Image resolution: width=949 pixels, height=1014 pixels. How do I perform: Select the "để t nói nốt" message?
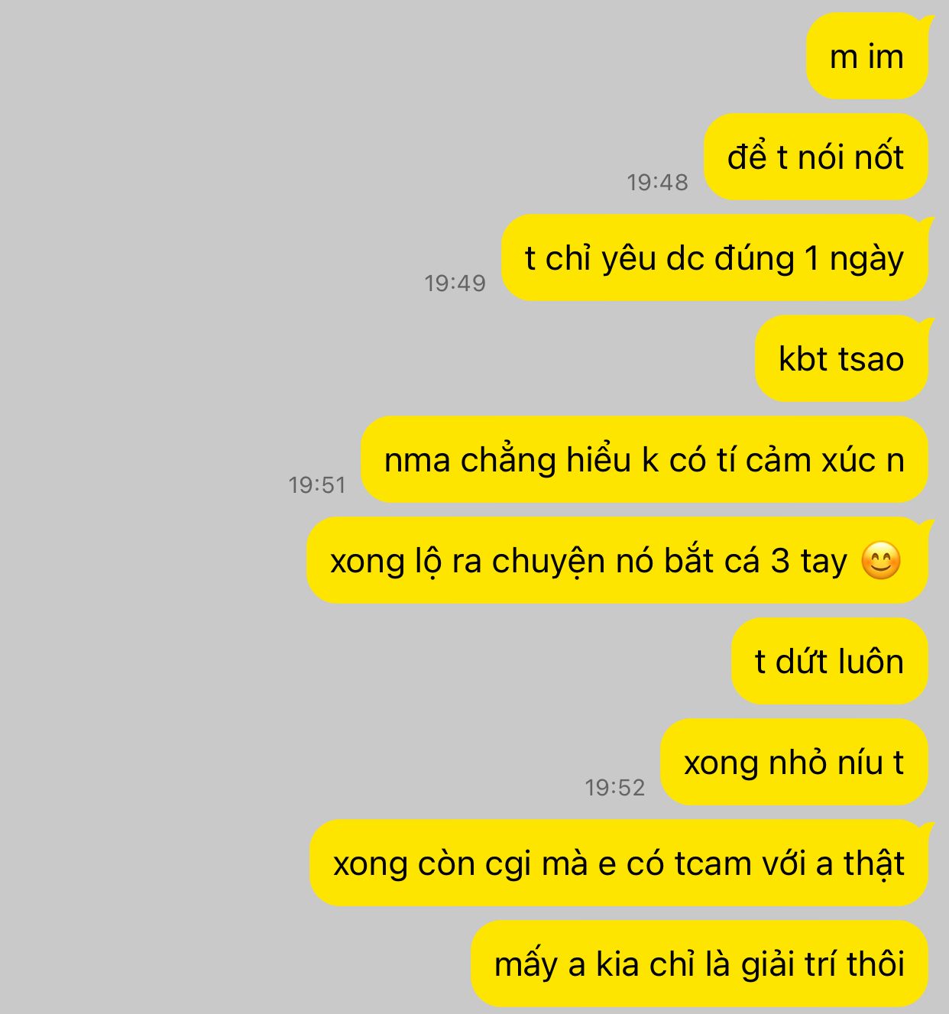(816, 157)
